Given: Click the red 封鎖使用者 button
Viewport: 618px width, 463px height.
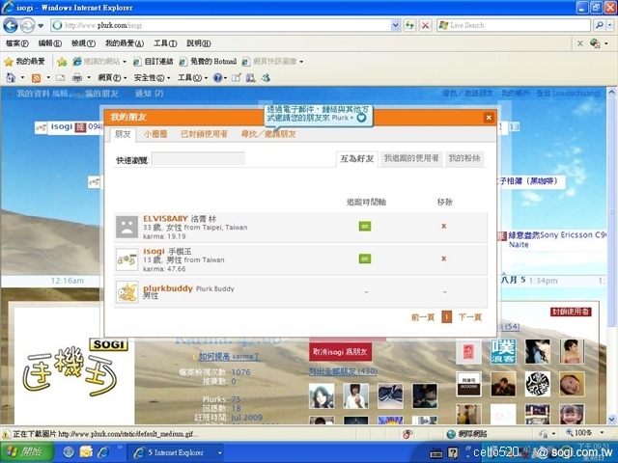Looking at the screenshot, I should (x=571, y=312).
